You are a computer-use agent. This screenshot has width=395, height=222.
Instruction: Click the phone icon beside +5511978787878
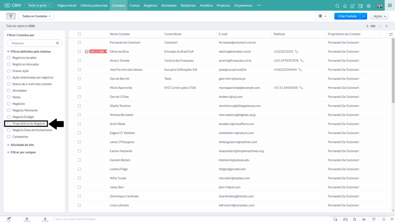tap(302, 61)
